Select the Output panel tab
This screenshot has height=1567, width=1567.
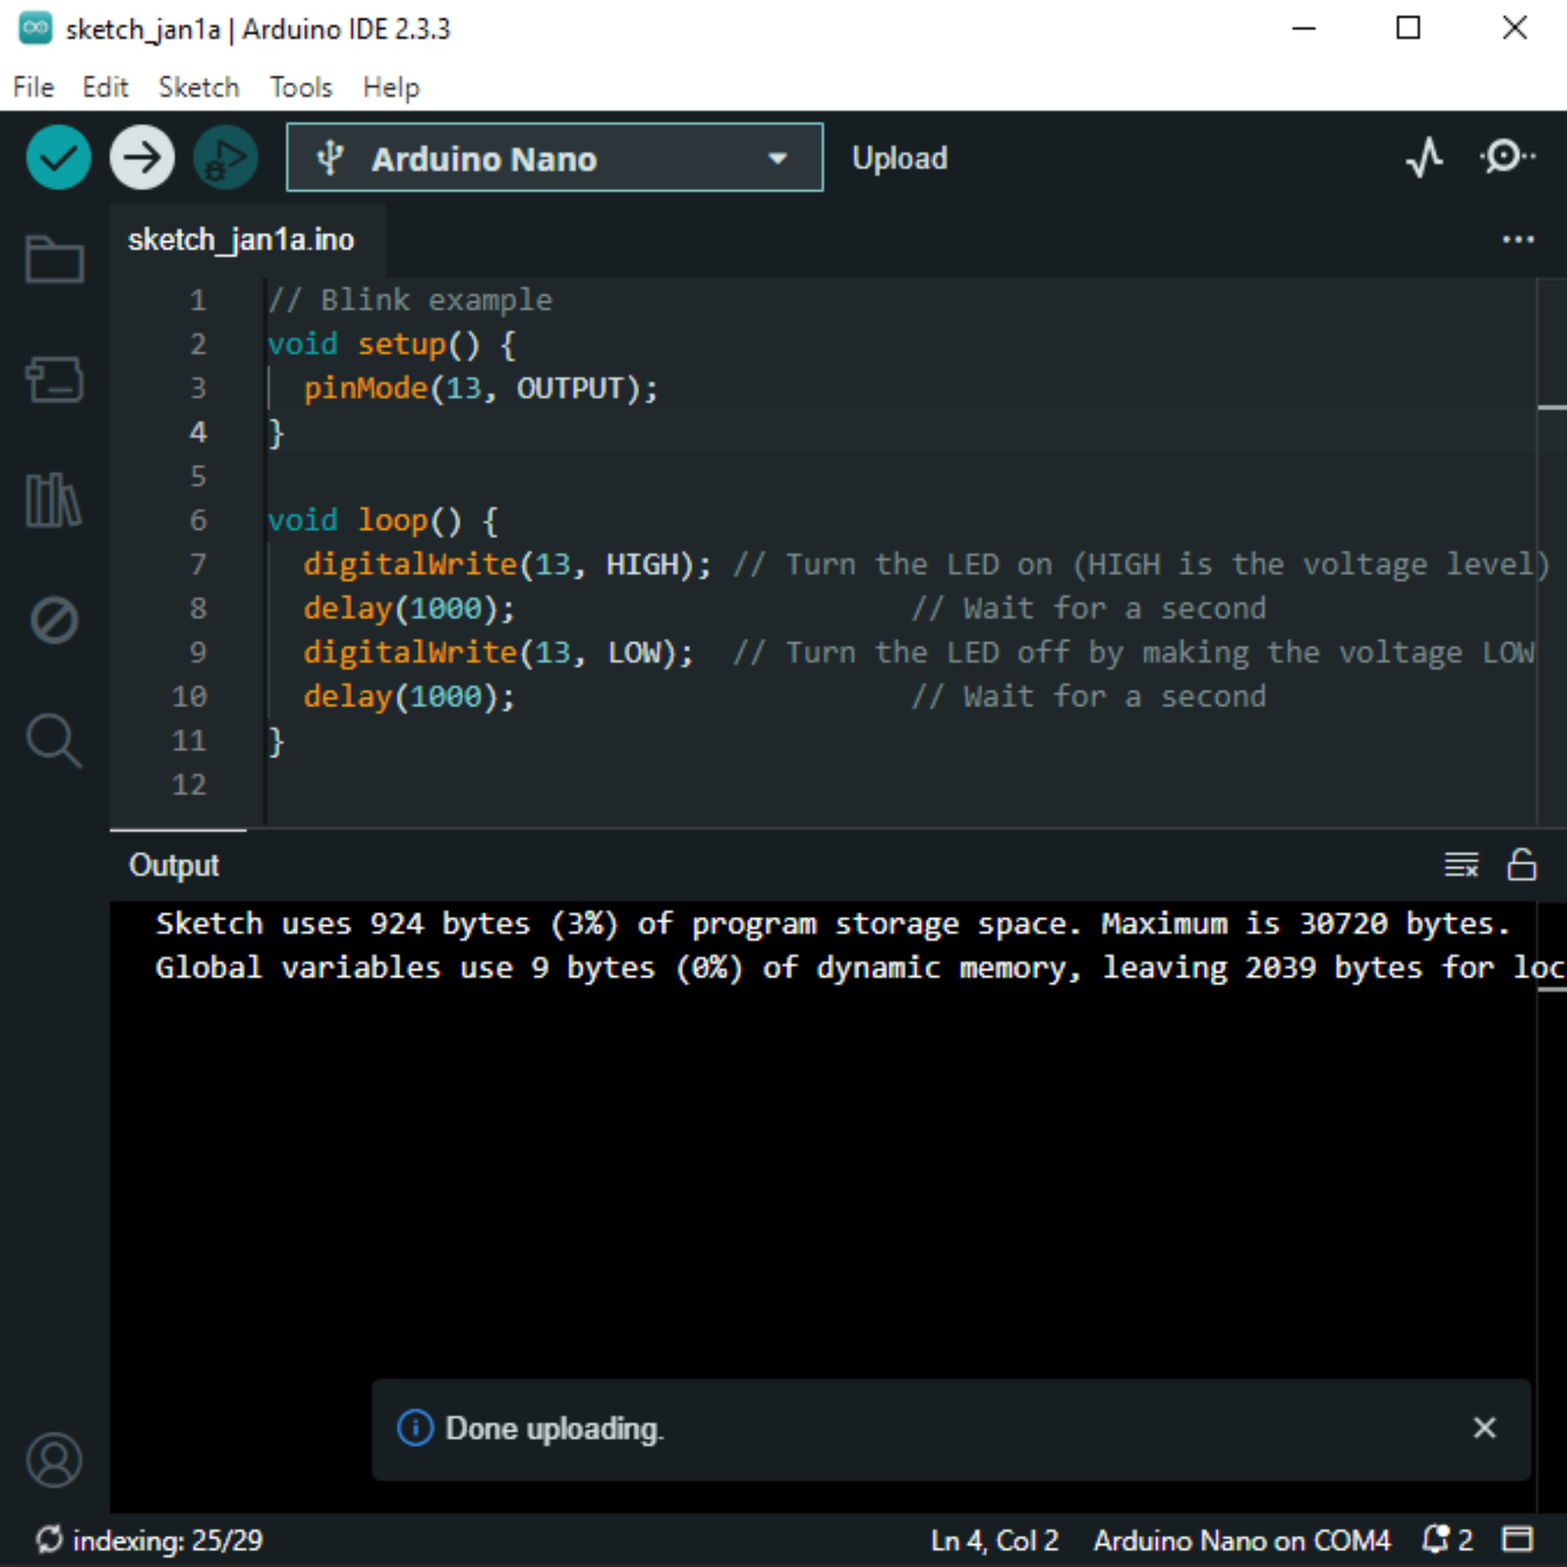click(x=174, y=866)
